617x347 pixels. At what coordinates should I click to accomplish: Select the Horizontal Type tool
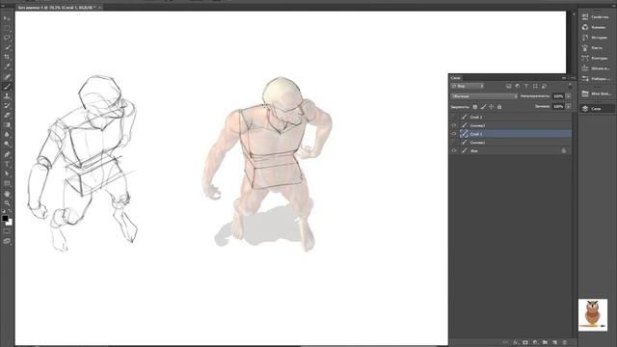point(7,164)
